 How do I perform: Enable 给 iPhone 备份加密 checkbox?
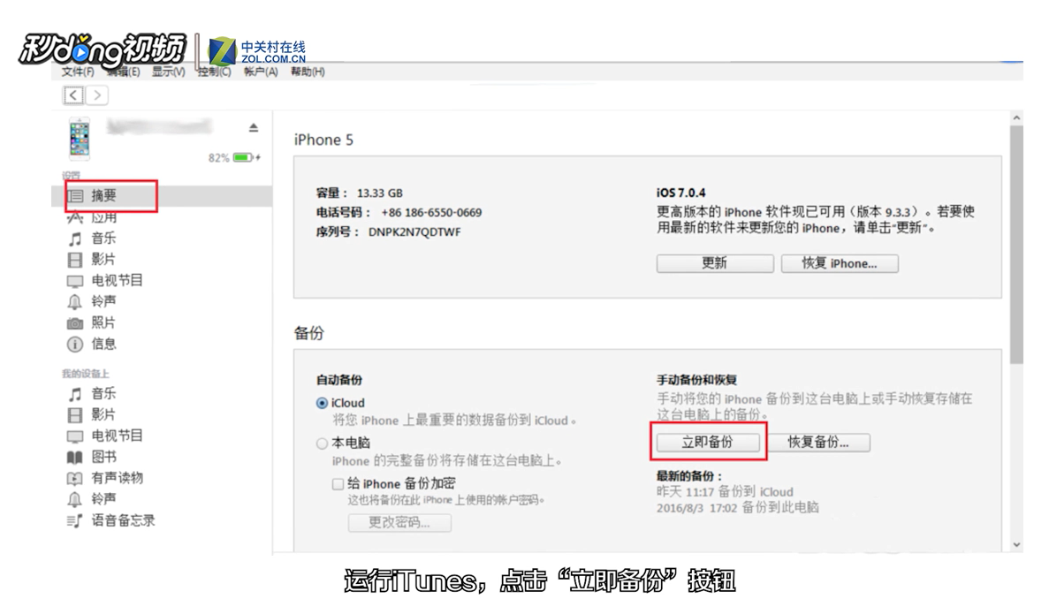point(338,484)
